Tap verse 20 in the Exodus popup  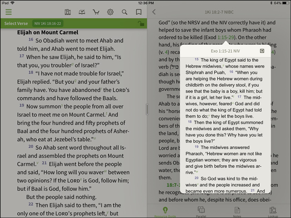[196, 178]
